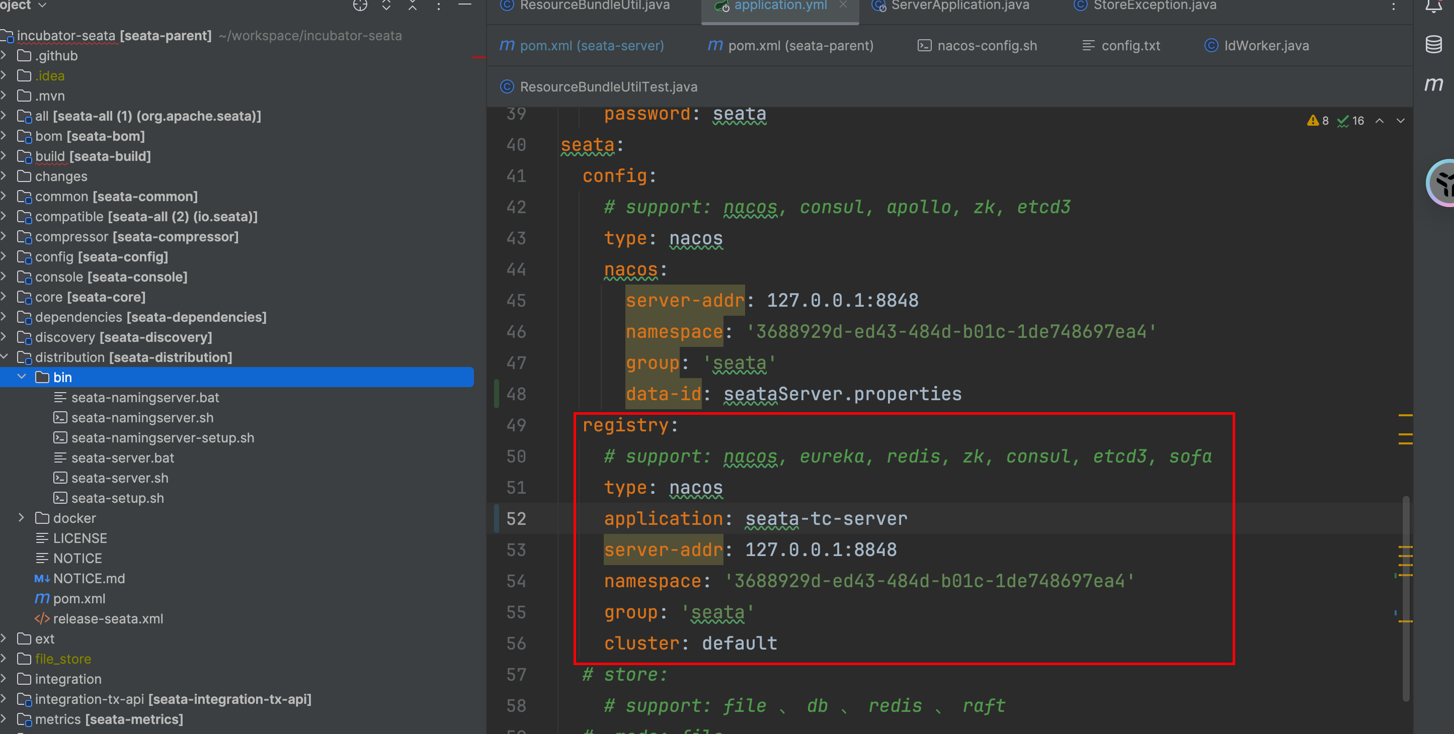
Task: Open the Maven tool window icon
Action: [x=1434, y=84]
